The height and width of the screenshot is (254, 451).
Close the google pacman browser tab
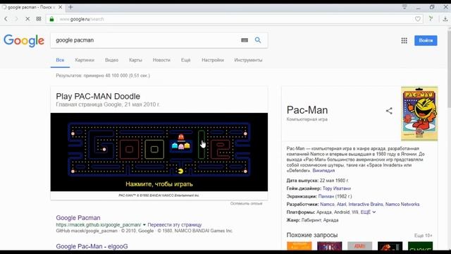coord(60,7)
